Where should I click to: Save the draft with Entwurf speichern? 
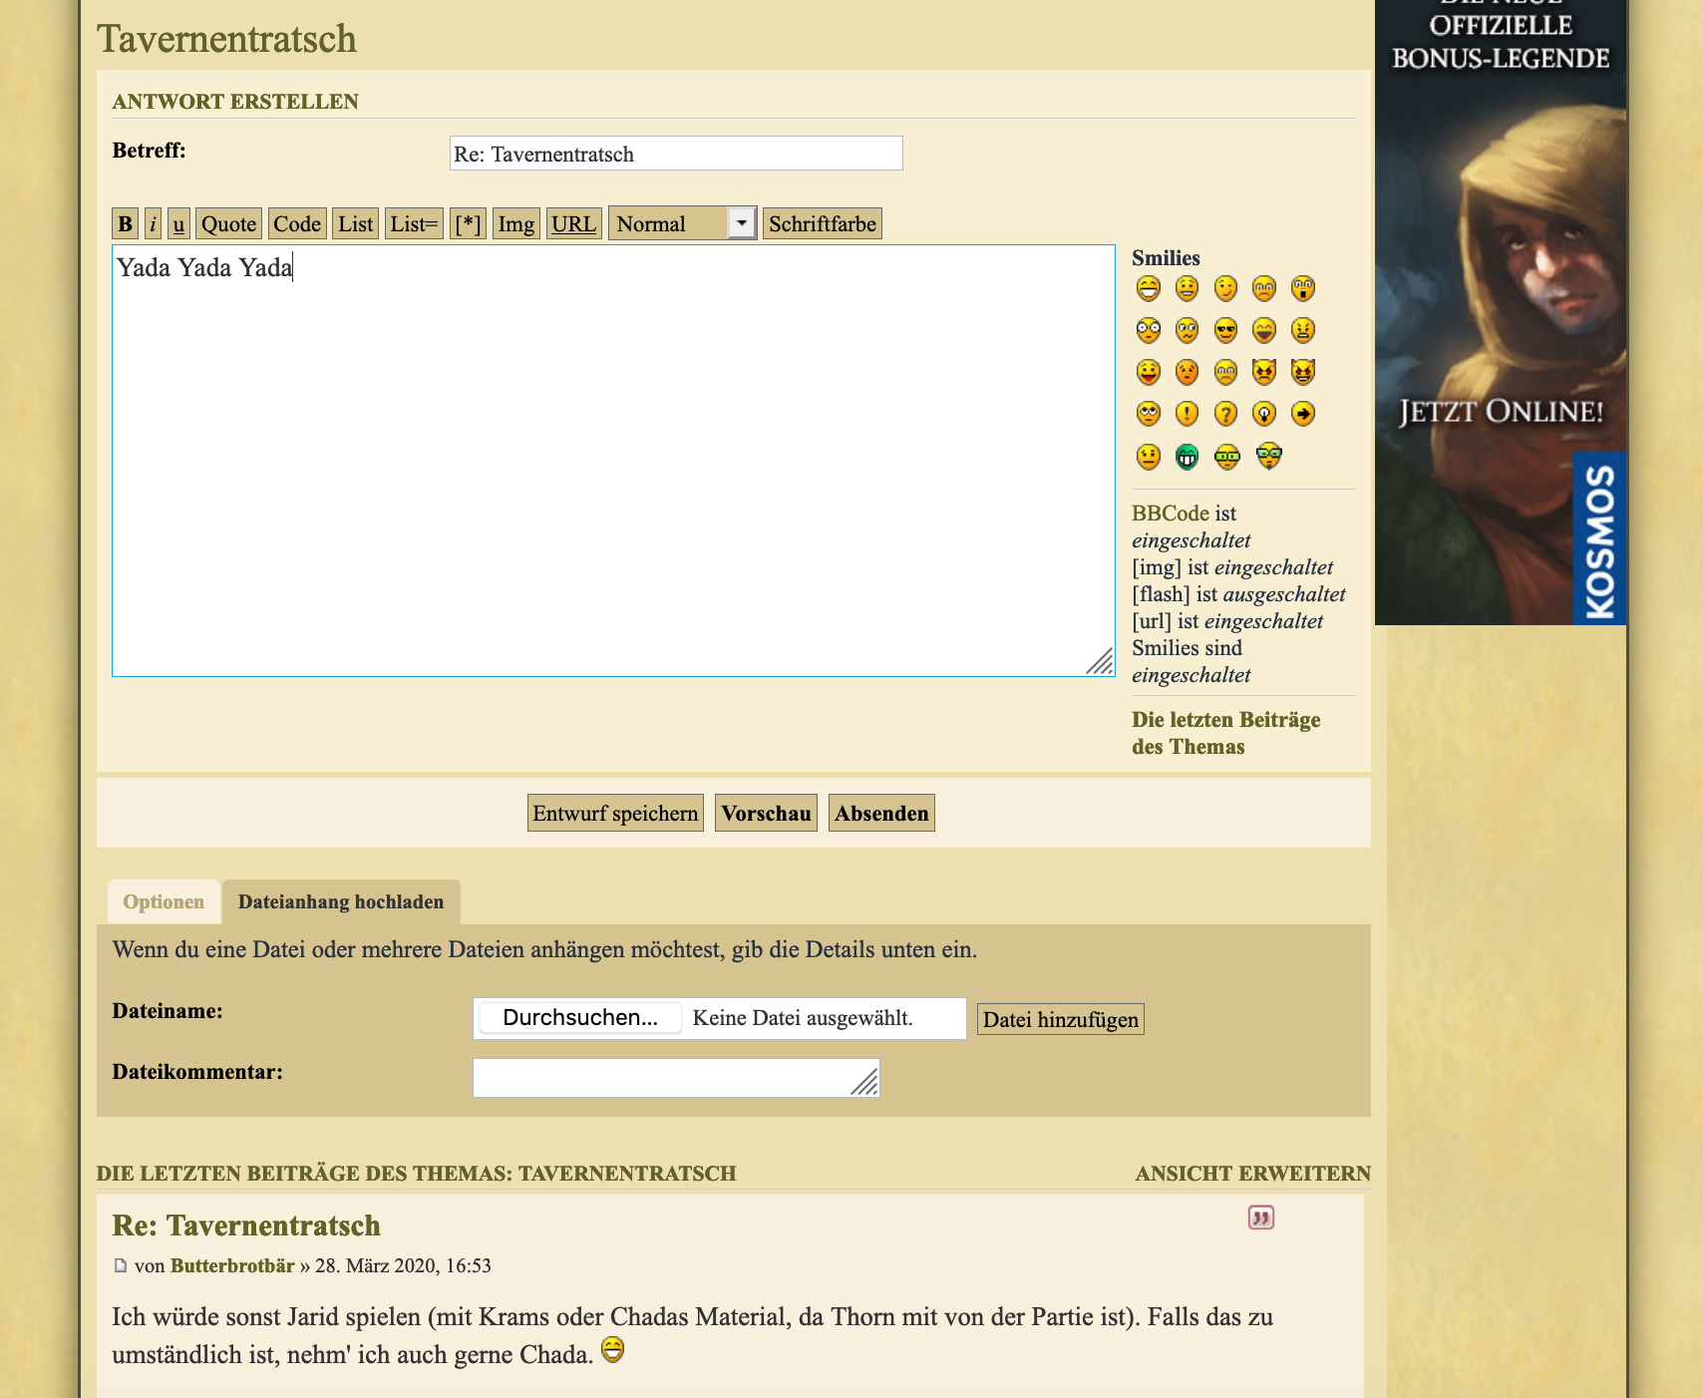(x=615, y=814)
